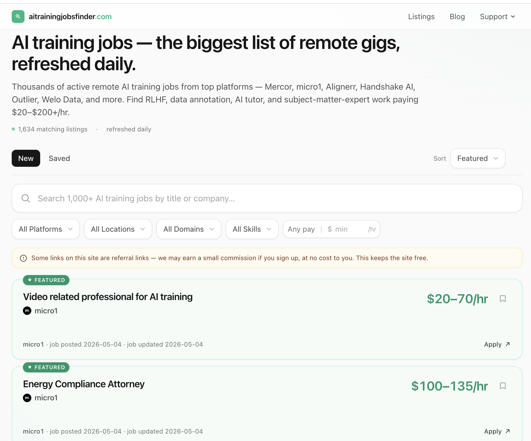The height and width of the screenshot is (441, 531).
Task: Open the Energy Compliance Attorney listing
Action: (84, 384)
